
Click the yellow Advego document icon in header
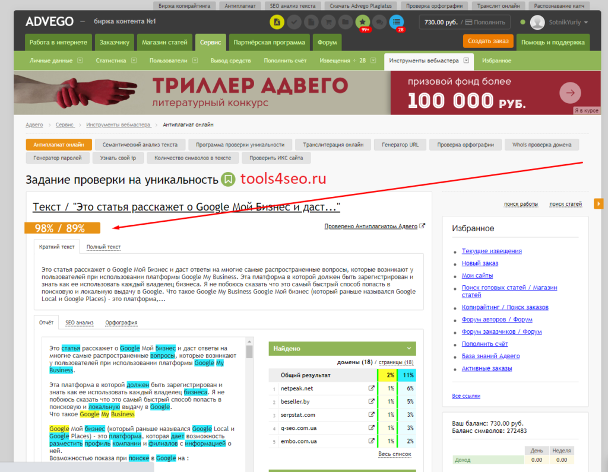[x=277, y=22]
